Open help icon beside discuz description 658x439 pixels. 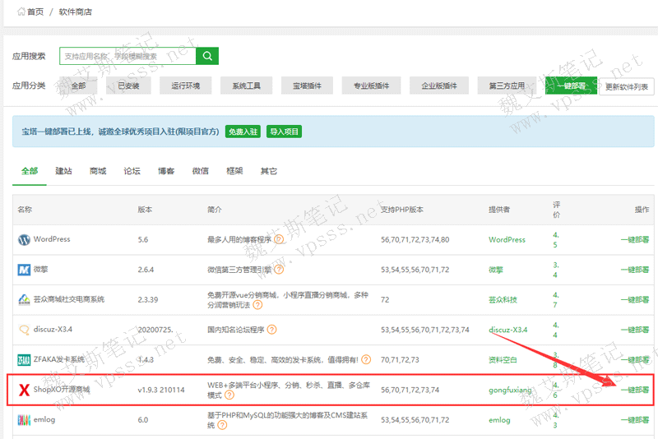click(271, 330)
